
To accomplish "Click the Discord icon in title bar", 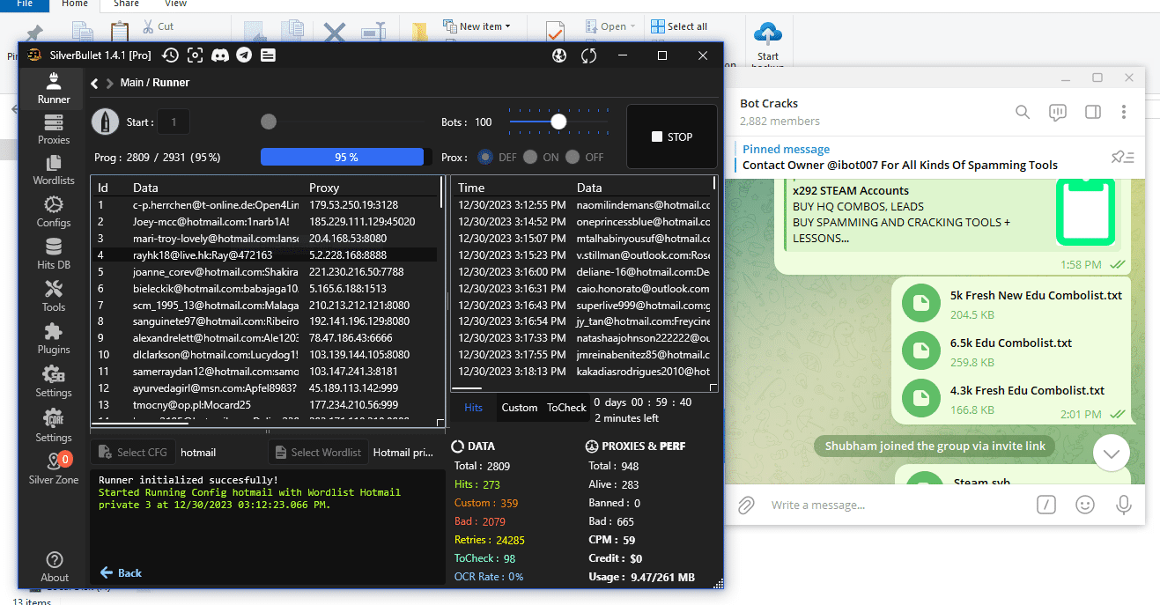I will [220, 55].
